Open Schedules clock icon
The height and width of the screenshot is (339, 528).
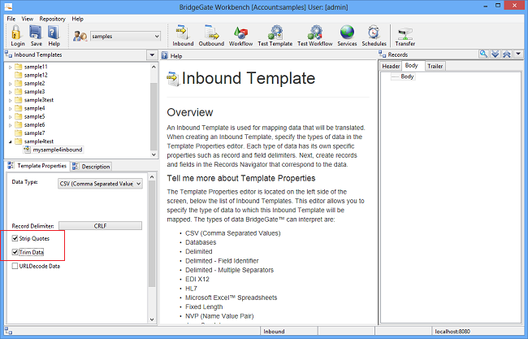click(x=374, y=33)
